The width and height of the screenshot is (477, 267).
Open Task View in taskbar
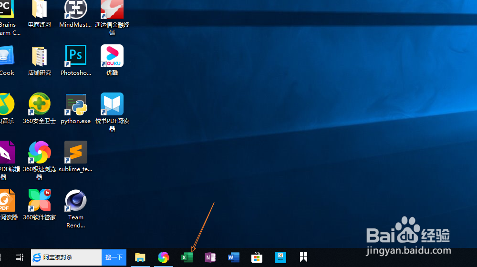[19, 257]
